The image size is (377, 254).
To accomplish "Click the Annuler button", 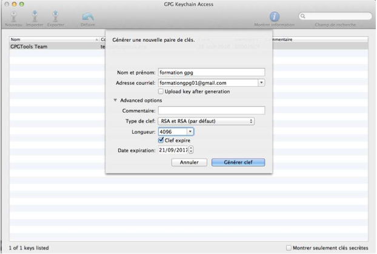I will click(x=189, y=162).
